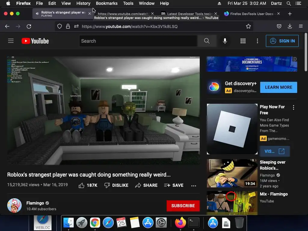Viewport: 308px width, 231px height.
Task: Click the SUBSCRIBE button
Action: coord(183,206)
